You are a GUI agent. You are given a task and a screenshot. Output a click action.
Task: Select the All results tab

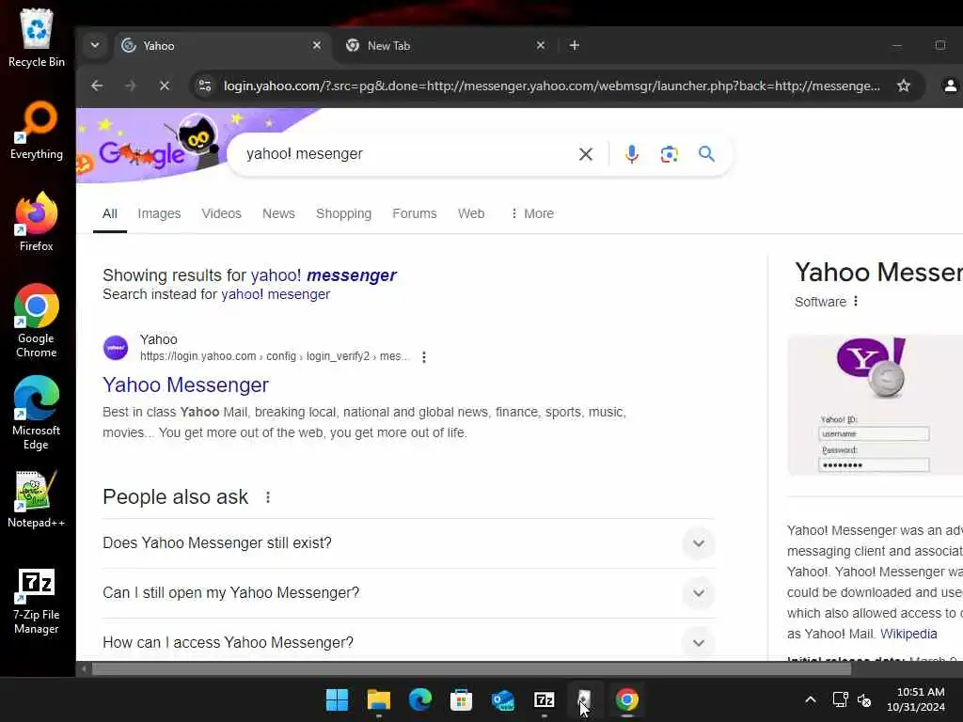pyautogui.click(x=110, y=213)
